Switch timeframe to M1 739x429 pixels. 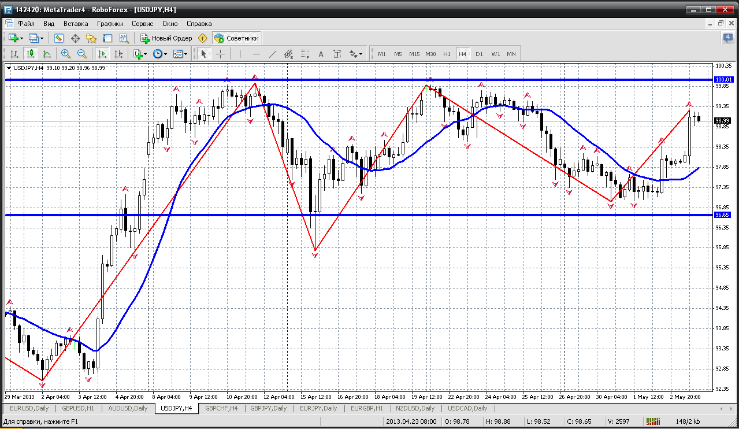[x=382, y=54]
